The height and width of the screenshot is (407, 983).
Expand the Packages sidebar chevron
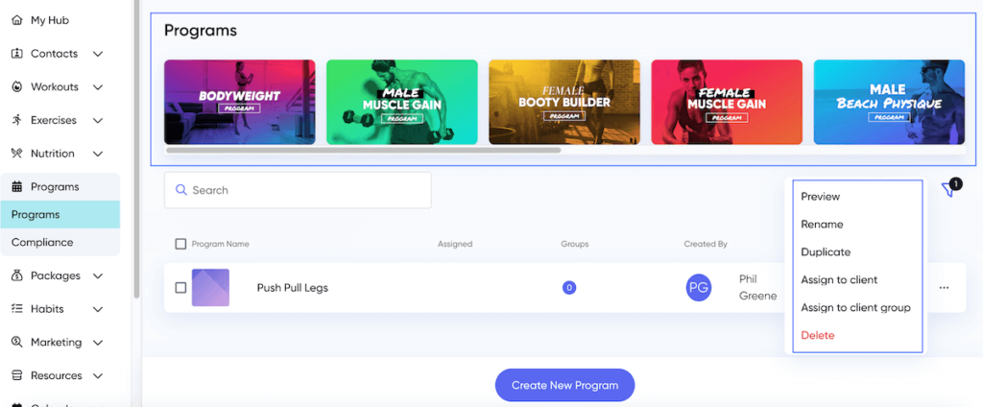coord(98,276)
